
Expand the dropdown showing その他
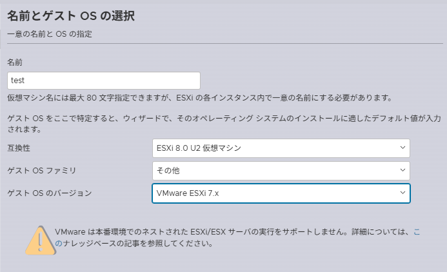coord(281,170)
